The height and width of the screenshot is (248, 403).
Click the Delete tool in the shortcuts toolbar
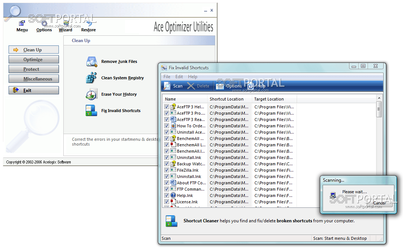coord(198,86)
